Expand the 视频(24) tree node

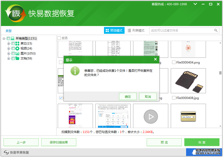pos(9,48)
